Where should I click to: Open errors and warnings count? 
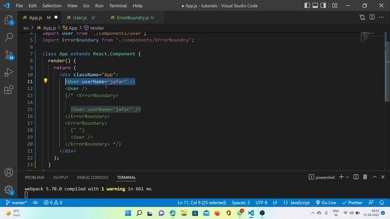click(53, 203)
